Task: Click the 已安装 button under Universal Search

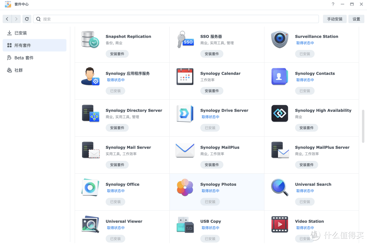Action: click(305, 202)
